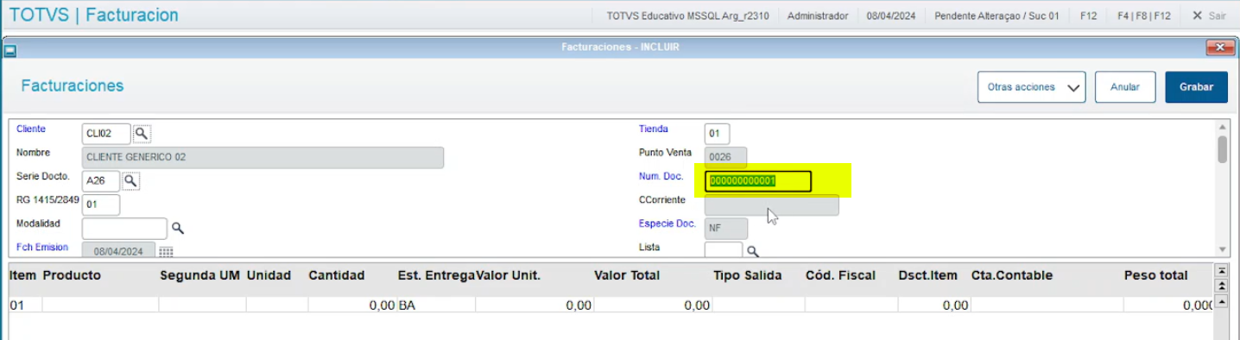The height and width of the screenshot is (340, 1240).
Task: Click the Lista lookup magnifier icon
Action: [752, 251]
